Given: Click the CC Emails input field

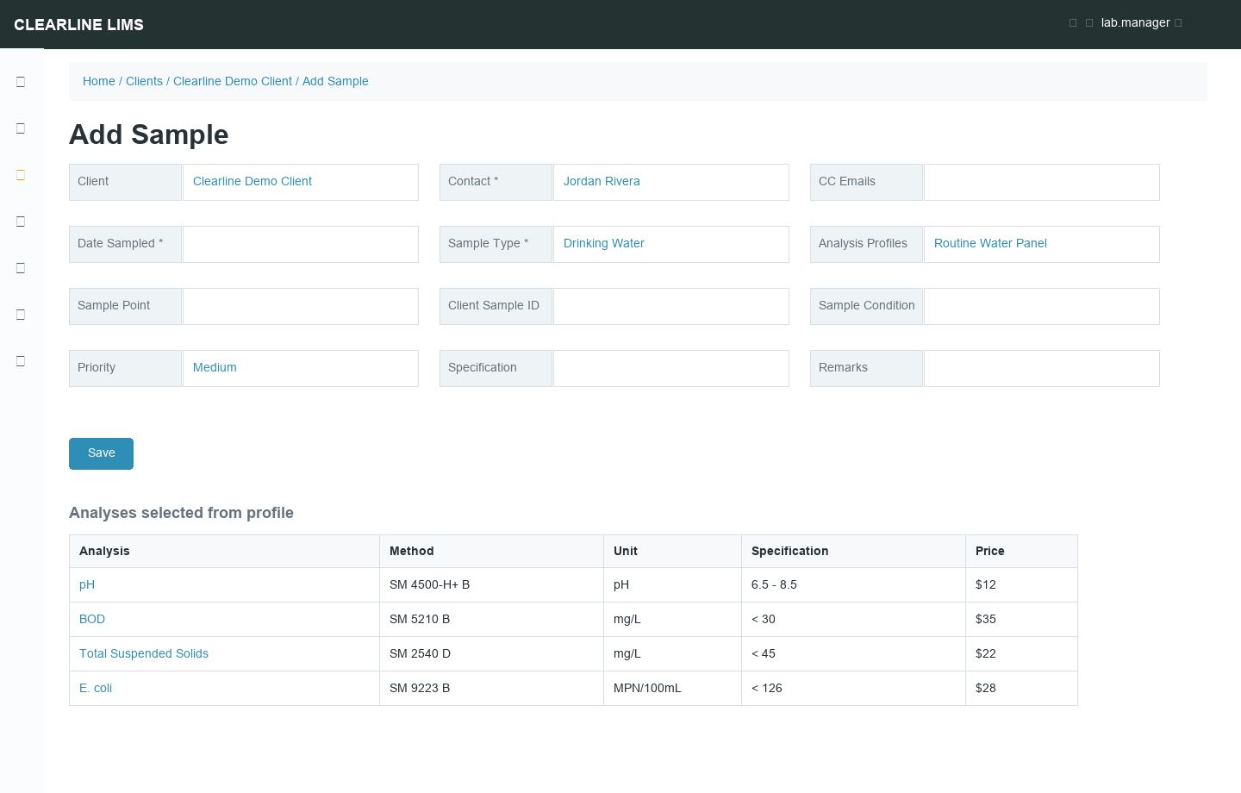Looking at the screenshot, I should click(1041, 182).
